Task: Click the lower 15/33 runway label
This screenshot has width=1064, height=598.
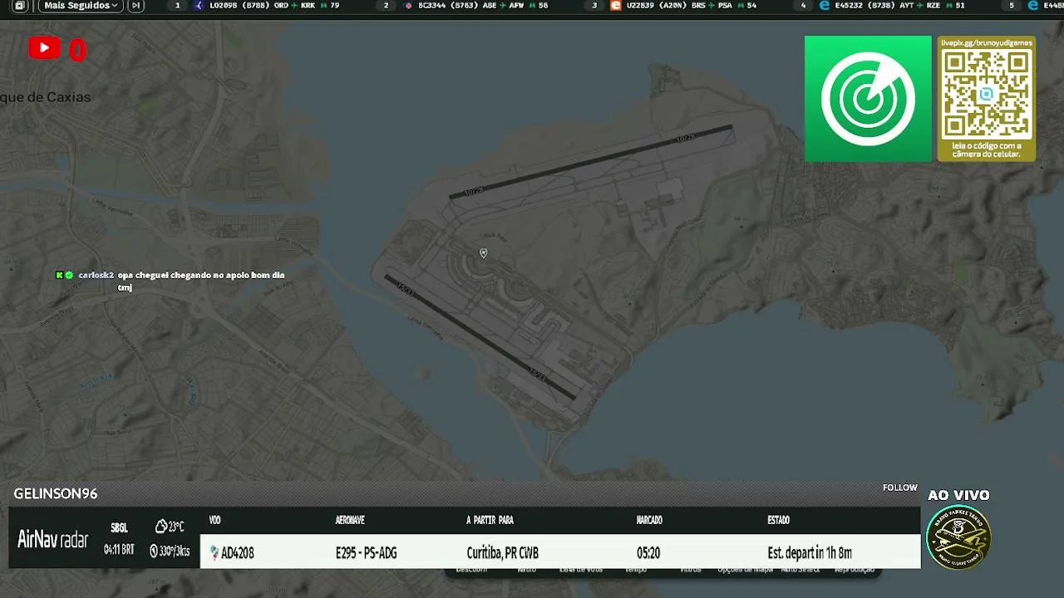Action: click(x=538, y=375)
